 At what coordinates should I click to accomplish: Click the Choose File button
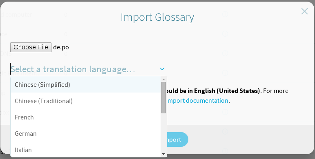click(31, 47)
